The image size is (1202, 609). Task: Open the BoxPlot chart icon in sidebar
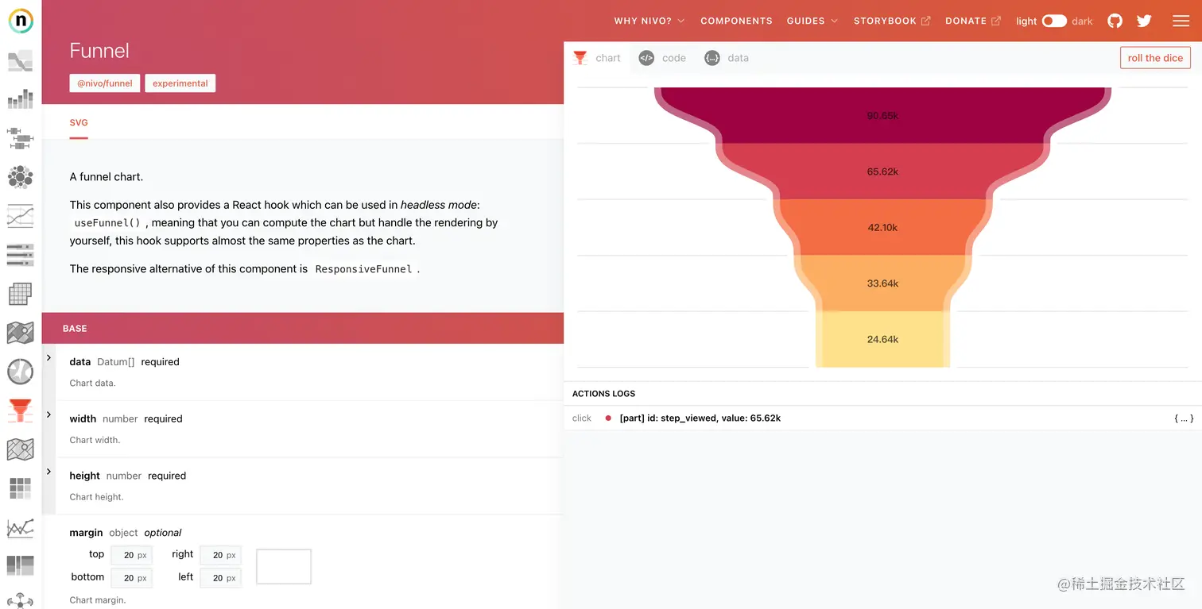coord(21,137)
